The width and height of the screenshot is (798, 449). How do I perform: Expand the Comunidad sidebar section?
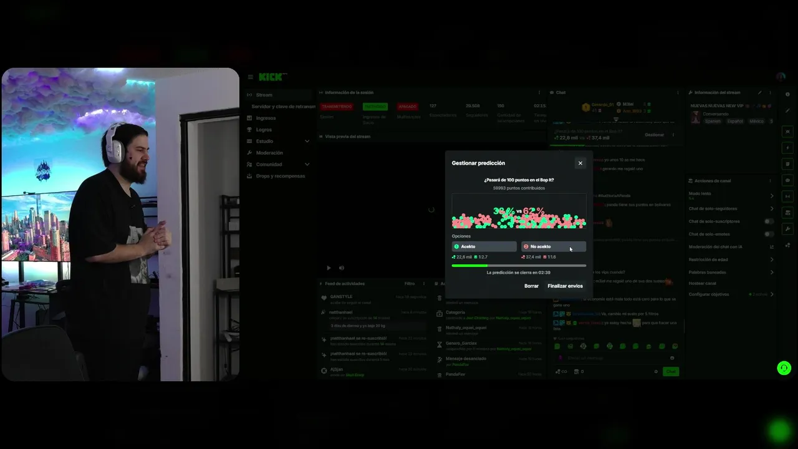[x=278, y=165]
